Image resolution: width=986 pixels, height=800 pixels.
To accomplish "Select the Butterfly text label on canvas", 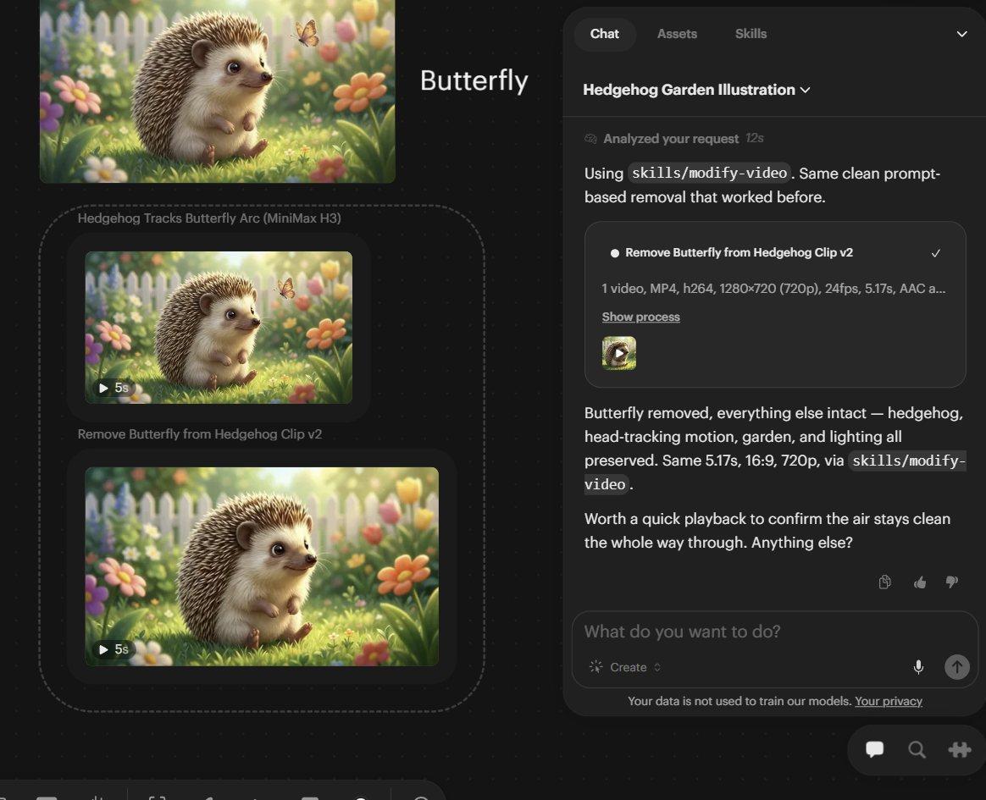I will (x=474, y=80).
